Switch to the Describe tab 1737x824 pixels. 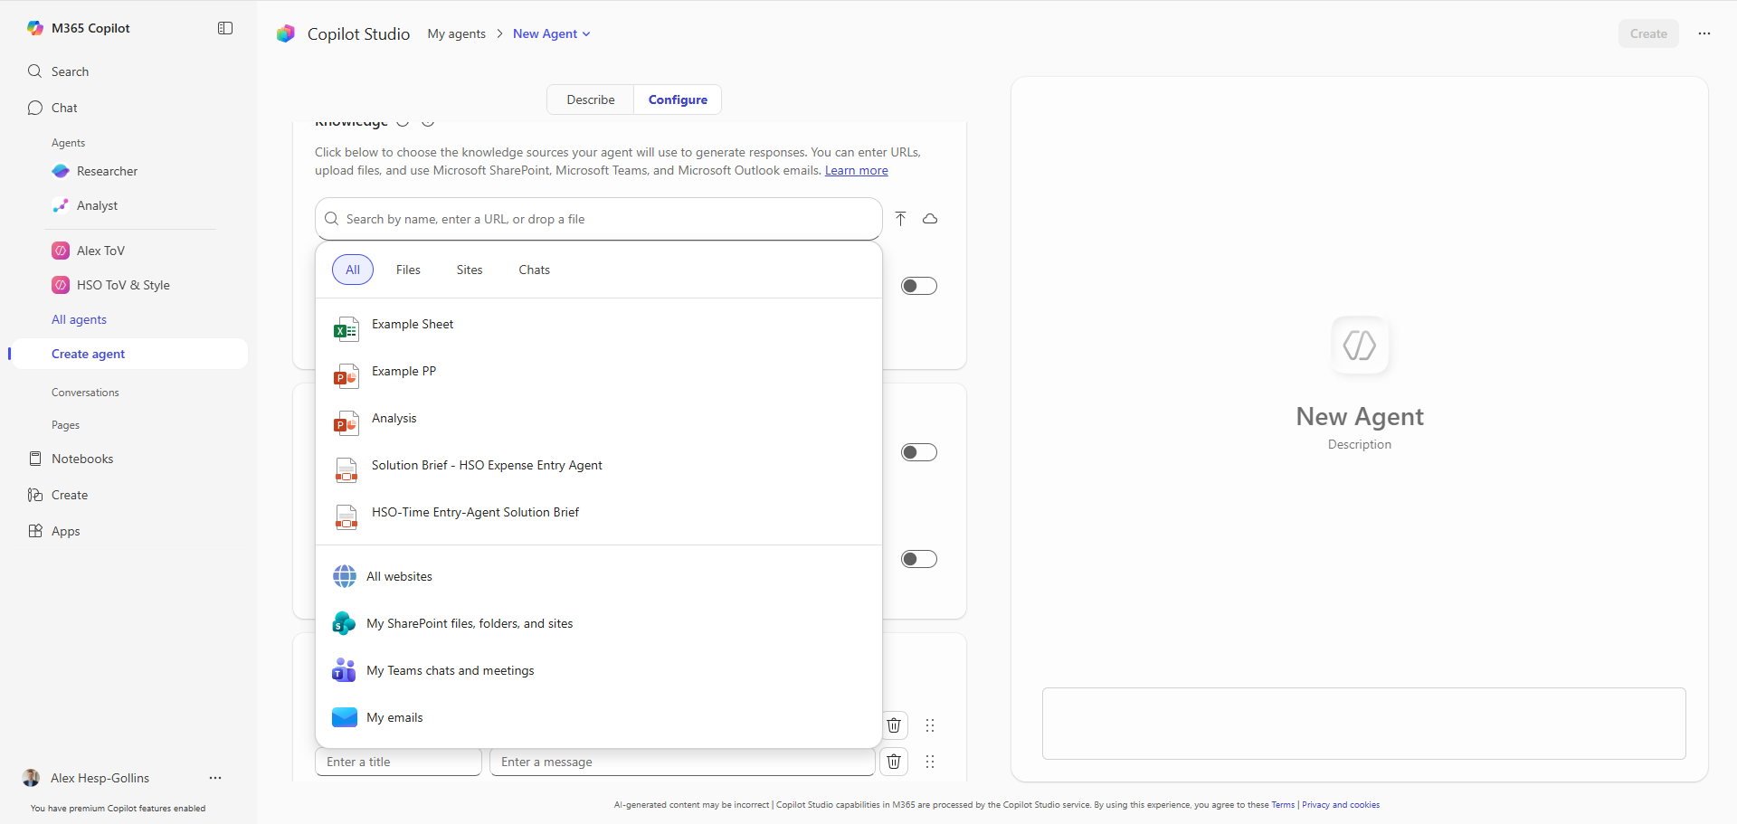click(590, 99)
